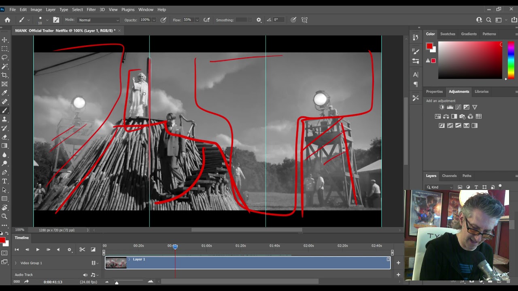Open the Select menu
518x291 pixels.
coord(77,9)
